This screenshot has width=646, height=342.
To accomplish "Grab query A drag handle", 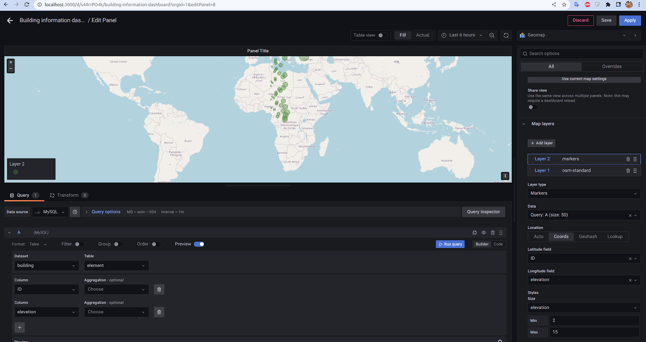I will [x=501, y=233].
